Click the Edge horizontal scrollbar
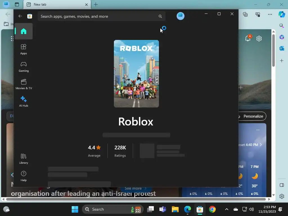The image size is (288, 216). (x=136, y=199)
